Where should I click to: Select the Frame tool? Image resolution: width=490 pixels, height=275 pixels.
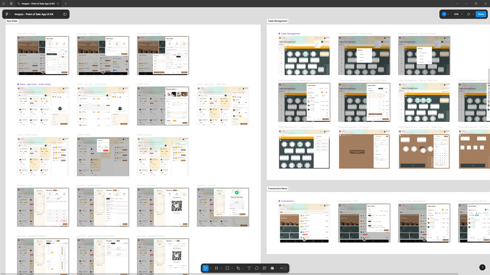[217, 268]
